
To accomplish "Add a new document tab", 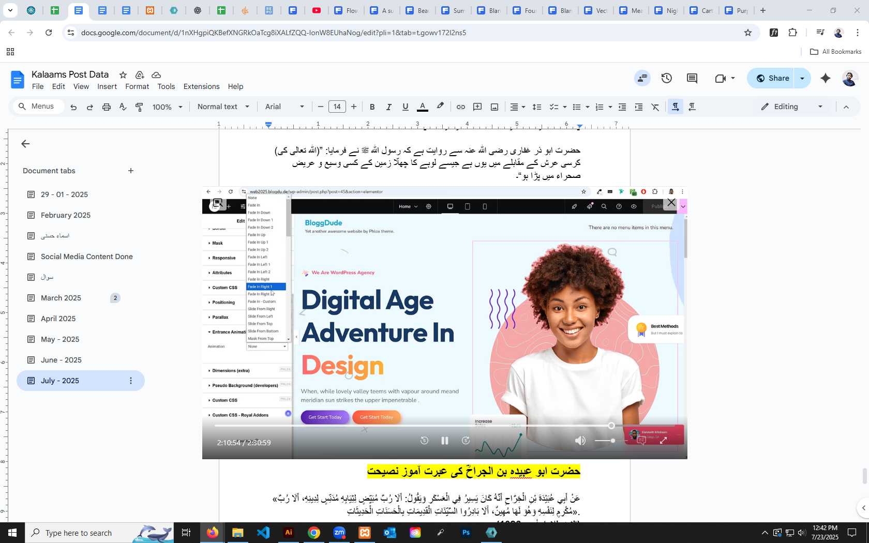I will pos(131,171).
